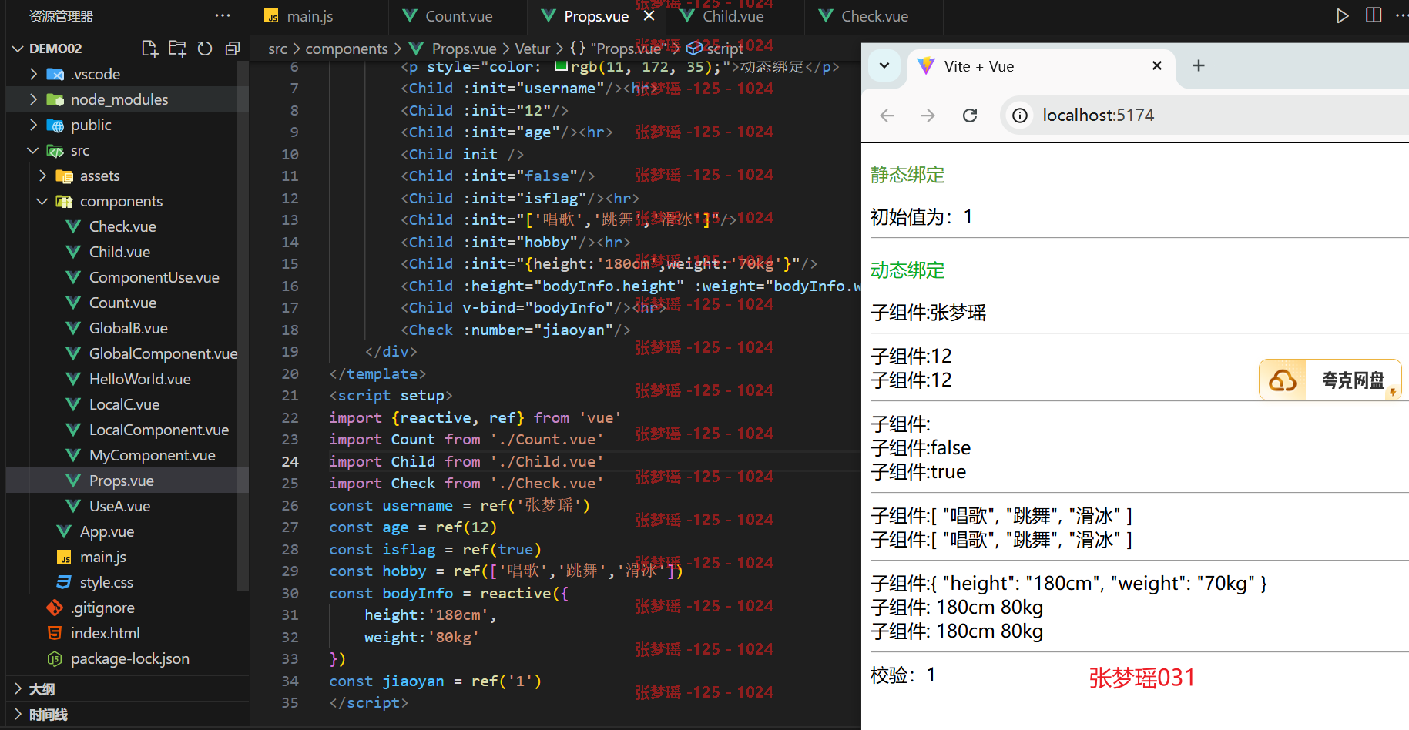
Task: Click the Vue icon of Props.vue in breadcrumb
Action: point(416,49)
